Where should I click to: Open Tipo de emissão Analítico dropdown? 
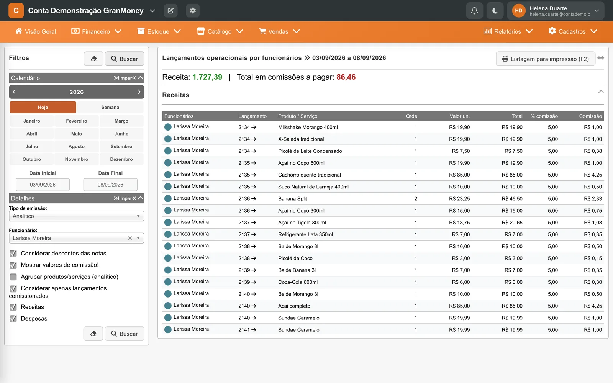[x=77, y=216]
